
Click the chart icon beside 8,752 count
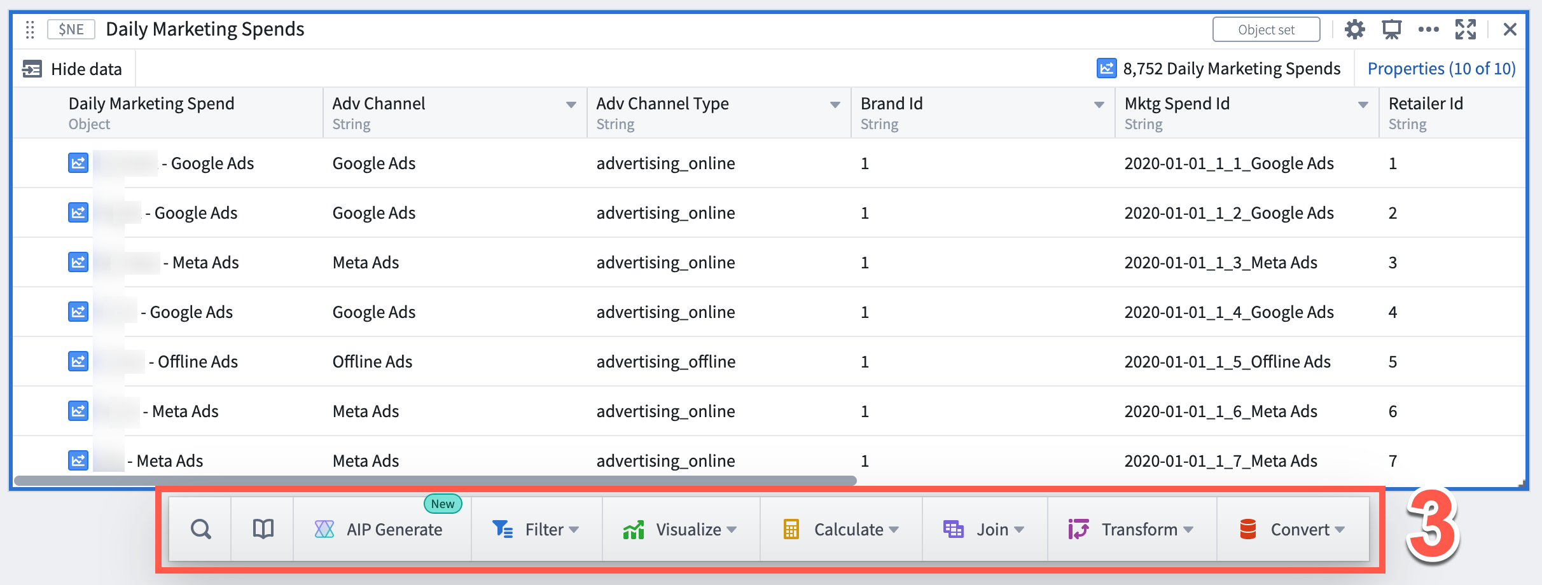pos(1107,68)
